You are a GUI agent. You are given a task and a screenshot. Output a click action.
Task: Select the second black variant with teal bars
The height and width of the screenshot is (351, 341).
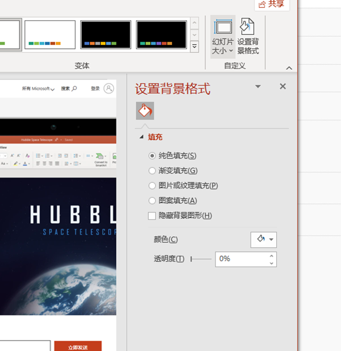pos(161,35)
